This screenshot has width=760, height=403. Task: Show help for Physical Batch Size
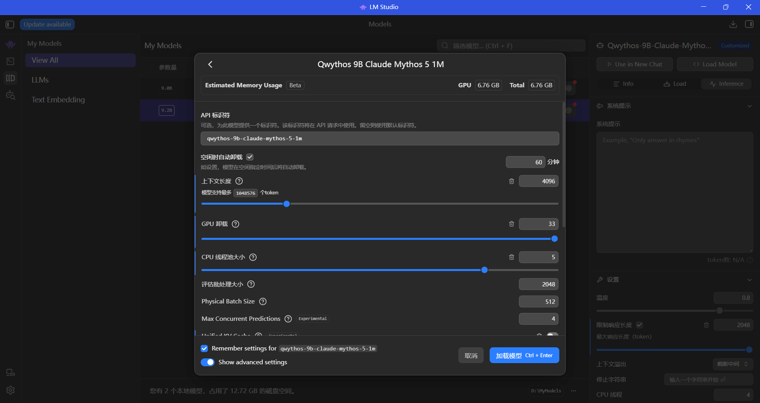(263, 301)
